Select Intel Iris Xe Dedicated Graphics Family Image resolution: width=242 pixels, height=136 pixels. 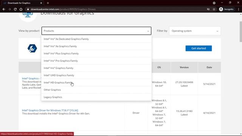(x=96, y=39)
